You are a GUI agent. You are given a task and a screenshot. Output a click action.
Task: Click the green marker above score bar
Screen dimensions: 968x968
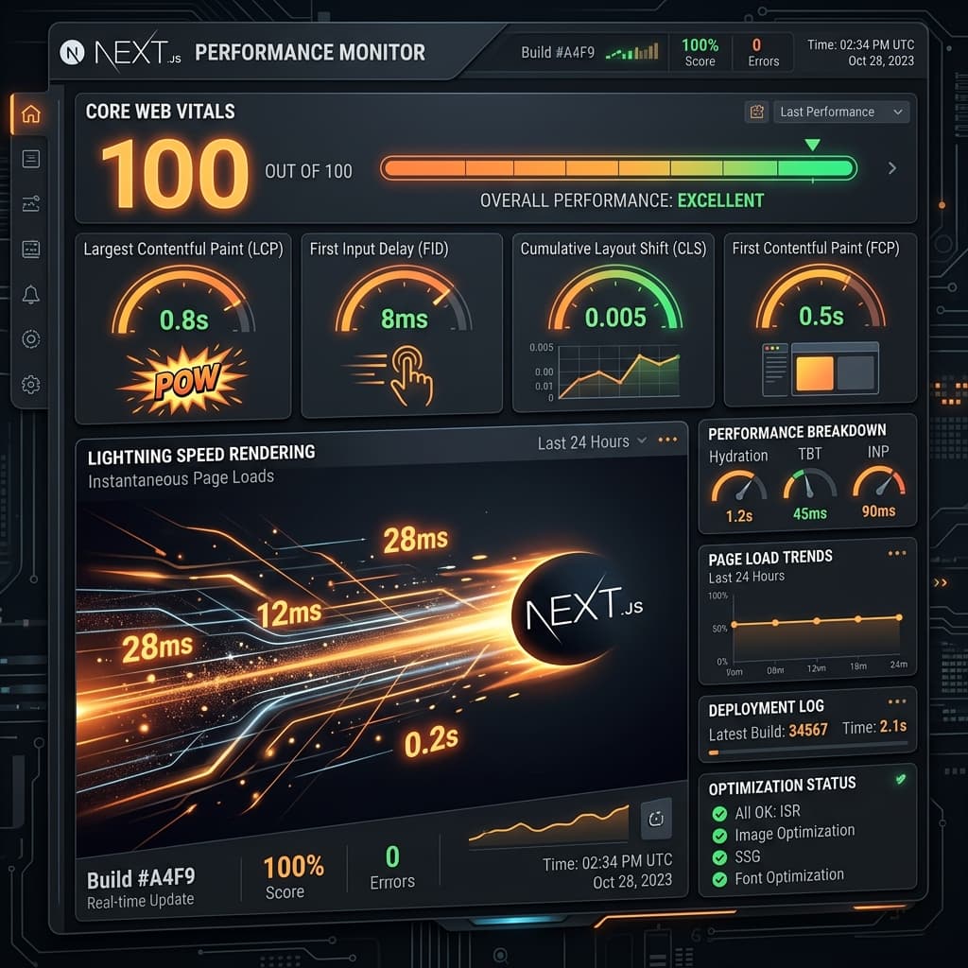(812, 145)
